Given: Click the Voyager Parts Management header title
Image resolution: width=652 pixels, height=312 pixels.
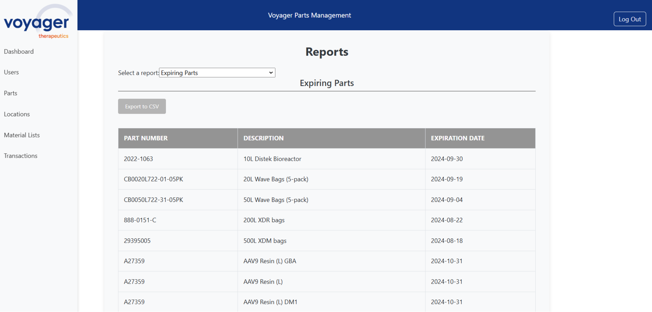Looking at the screenshot, I should pos(309,15).
